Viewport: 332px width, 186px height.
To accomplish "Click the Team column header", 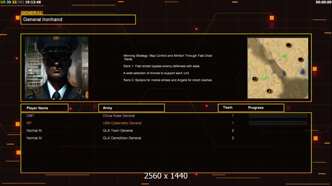I will pyautogui.click(x=228, y=108).
